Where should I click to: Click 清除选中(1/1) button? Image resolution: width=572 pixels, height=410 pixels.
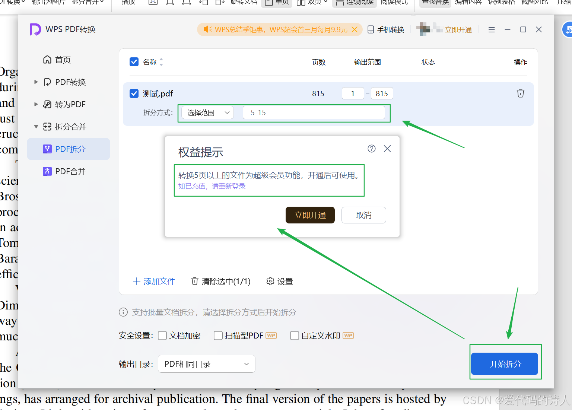tap(220, 282)
